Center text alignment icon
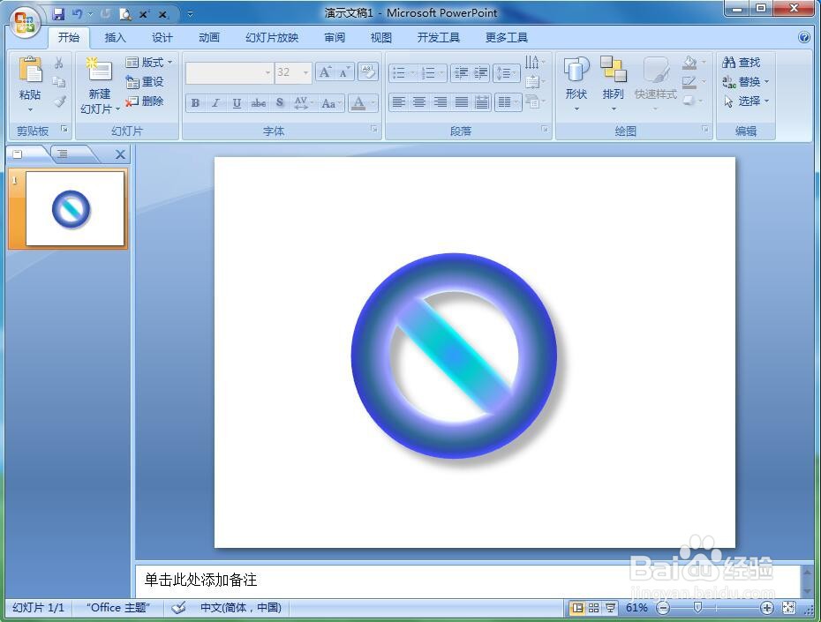Screen dimensions: 821x622 [419, 102]
